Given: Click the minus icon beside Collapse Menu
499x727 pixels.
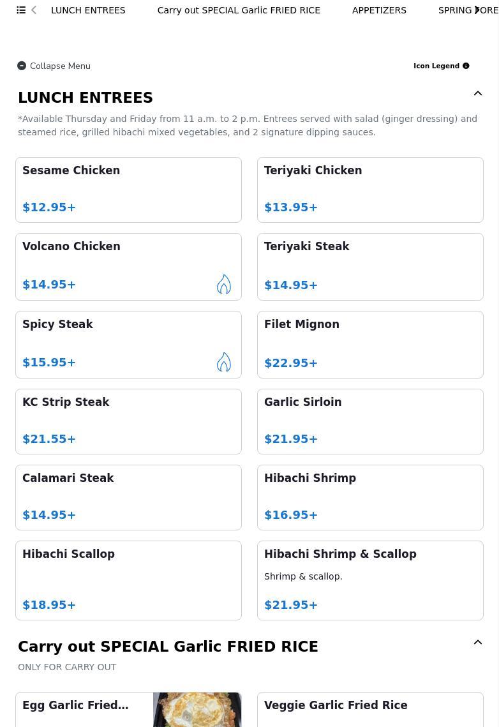Looking at the screenshot, I should 22,66.
